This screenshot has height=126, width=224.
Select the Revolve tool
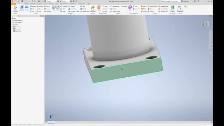(27, 8)
